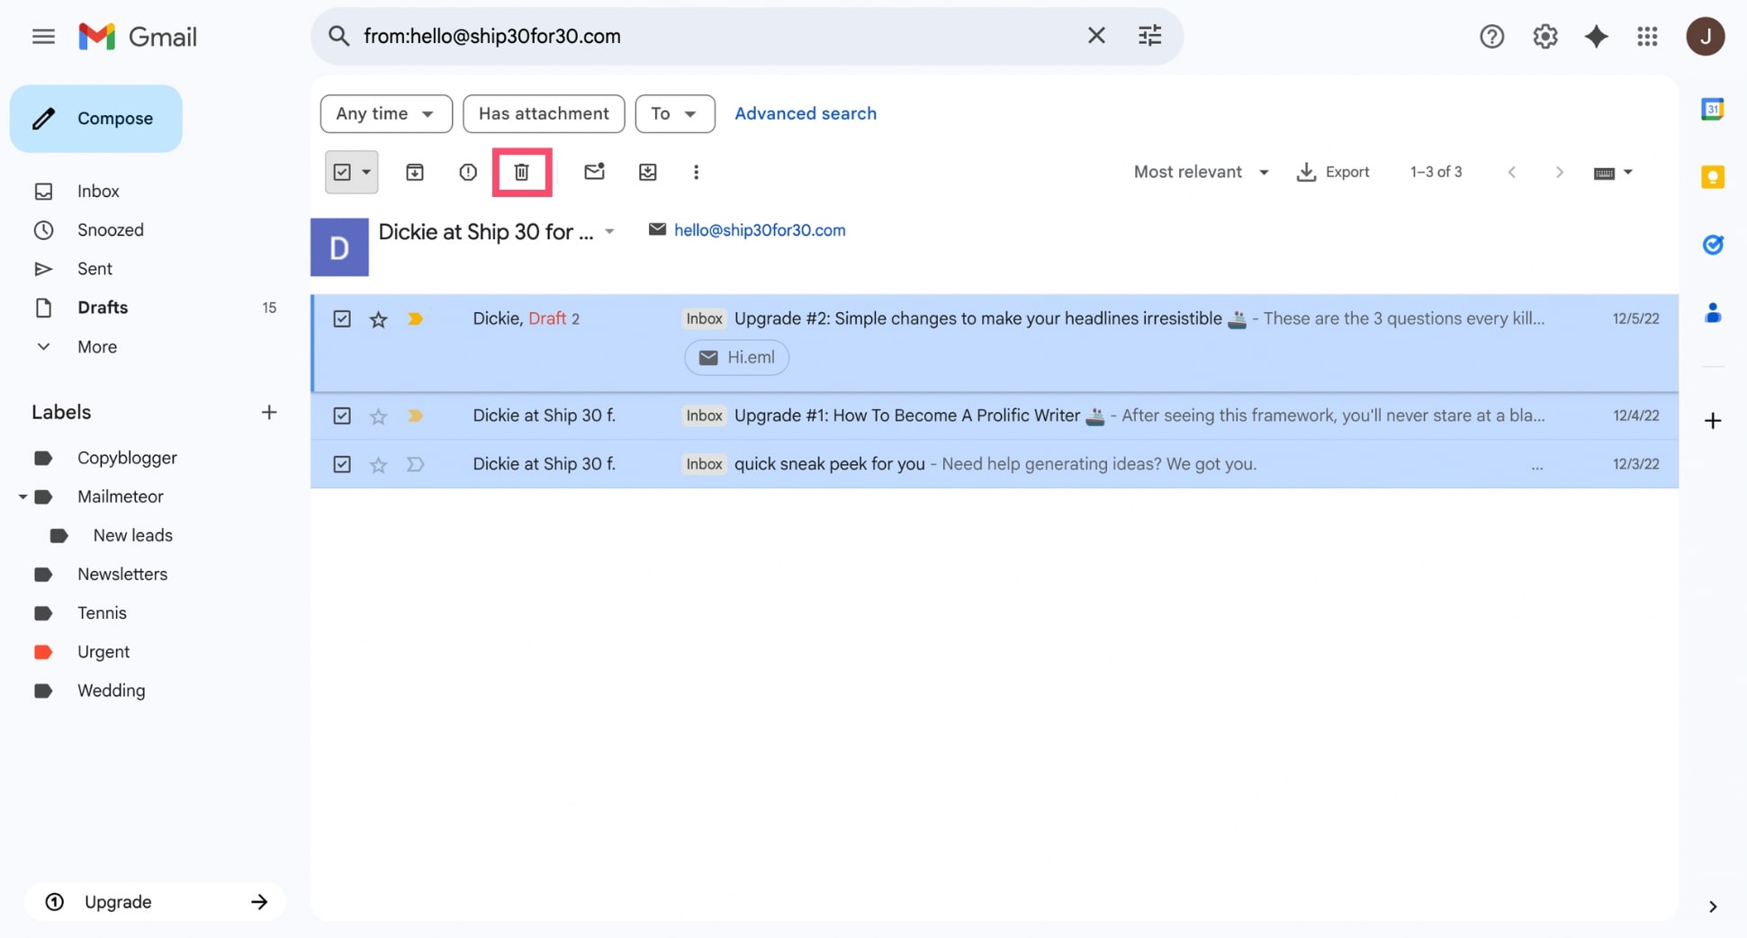This screenshot has width=1747, height=938.
Task: Open the Drafts folder
Action: [x=103, y=308]
